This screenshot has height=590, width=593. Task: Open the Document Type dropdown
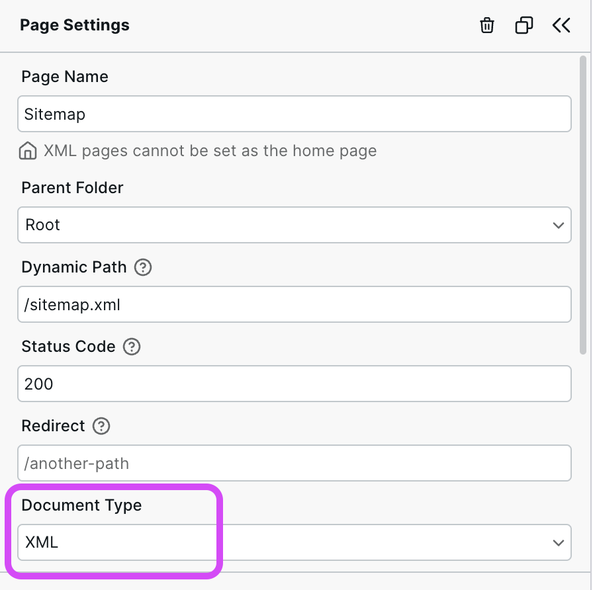click(295, 542)
